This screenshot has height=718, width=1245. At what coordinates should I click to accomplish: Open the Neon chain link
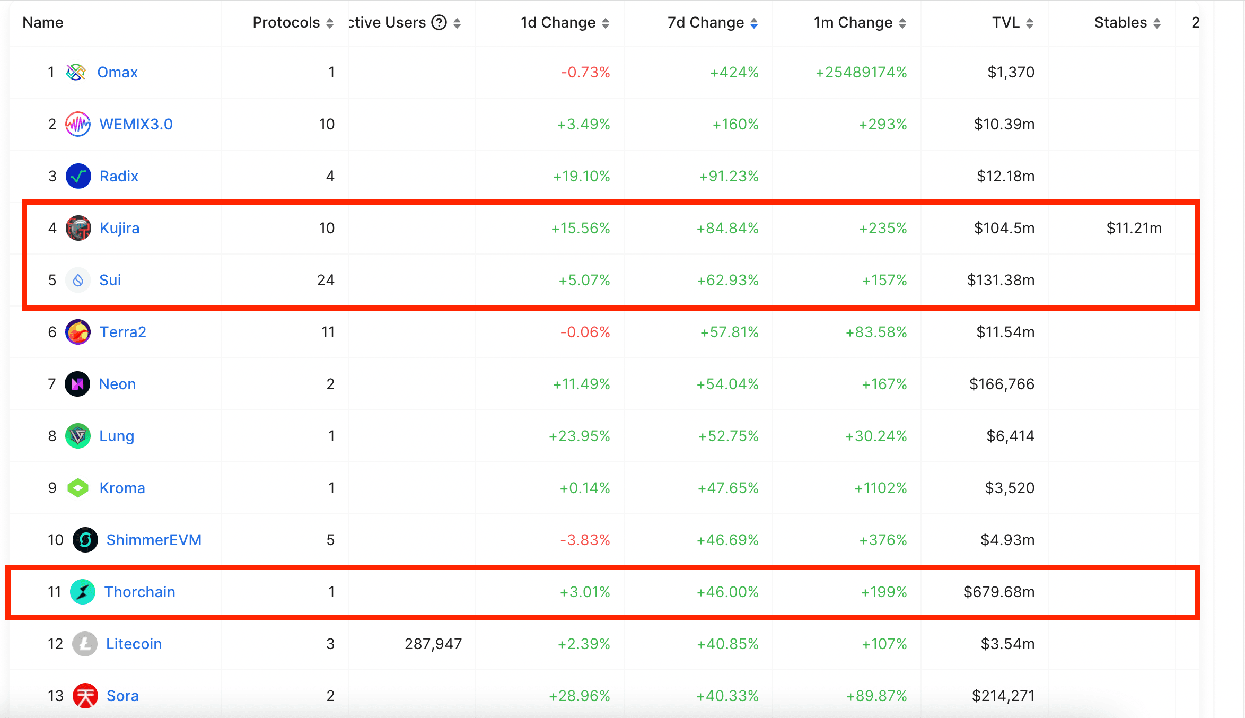(117, 384)
